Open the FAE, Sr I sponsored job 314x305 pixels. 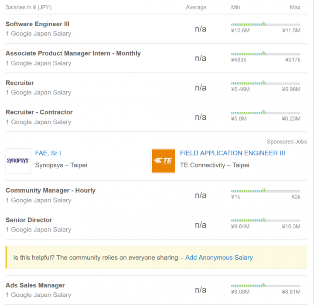pyautogui.click(x=48, y=153)
